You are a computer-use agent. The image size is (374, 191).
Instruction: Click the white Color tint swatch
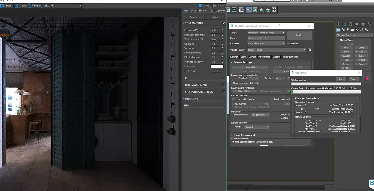(217, 66)
